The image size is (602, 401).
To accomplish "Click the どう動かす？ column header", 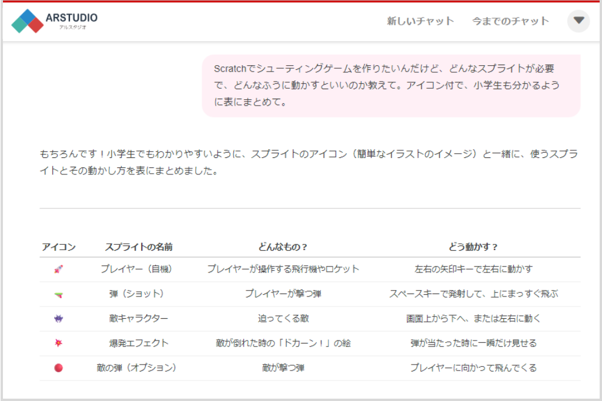I will point(473,247).
